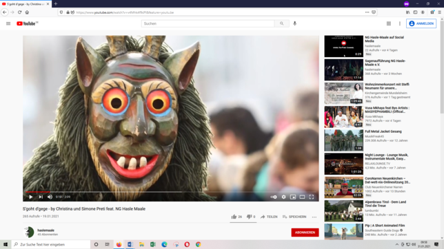Screen dimensions: 444x249
Task: Open Pip A Short Animated Film
Action: pos(385,226)
